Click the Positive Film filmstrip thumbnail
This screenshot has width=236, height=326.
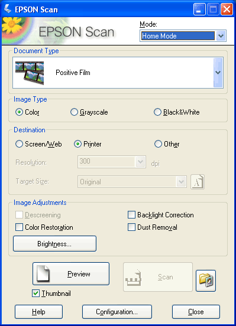click(x=30, y=73)
